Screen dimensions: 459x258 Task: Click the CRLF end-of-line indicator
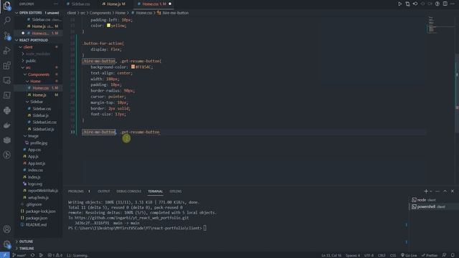[x=382, y=255]
